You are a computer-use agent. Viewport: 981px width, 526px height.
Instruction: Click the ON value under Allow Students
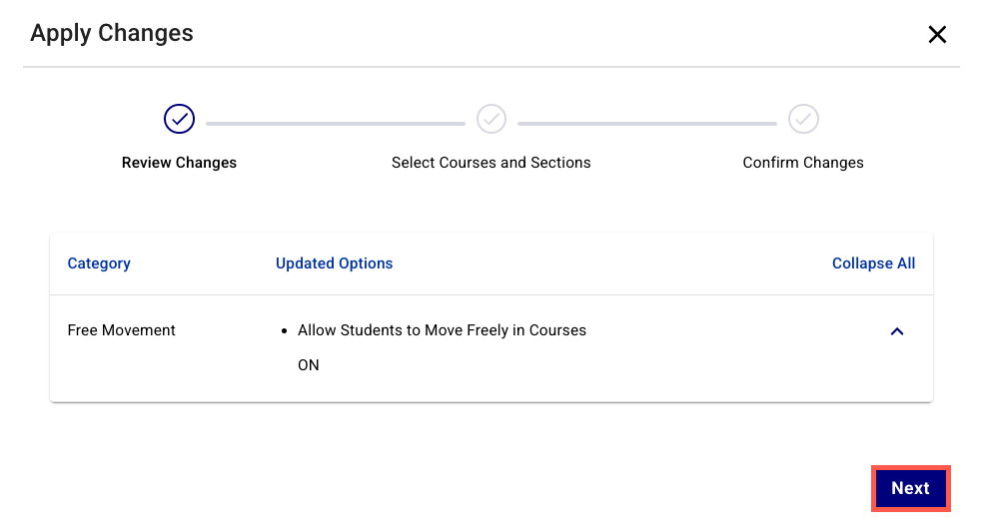pos(309,365)
